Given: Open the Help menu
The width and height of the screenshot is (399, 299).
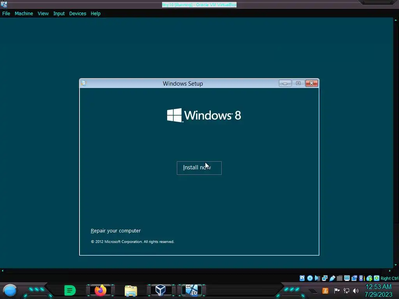Looking at the screenshot, I should (95, 14).
